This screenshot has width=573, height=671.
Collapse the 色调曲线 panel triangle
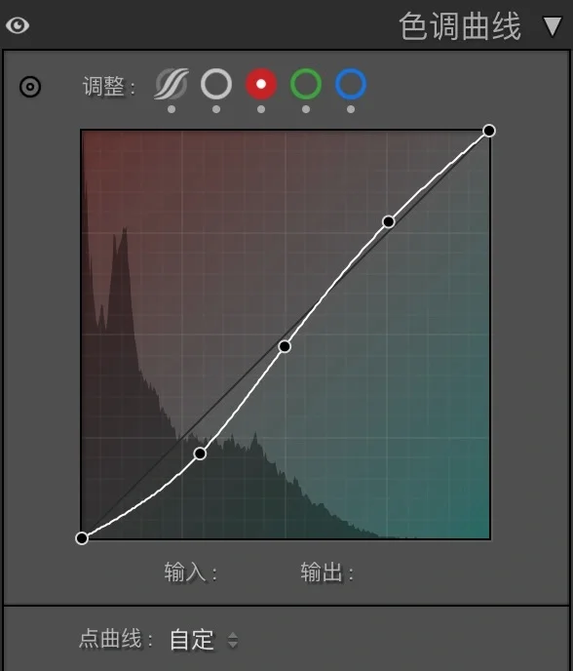[x=552, y=26]
